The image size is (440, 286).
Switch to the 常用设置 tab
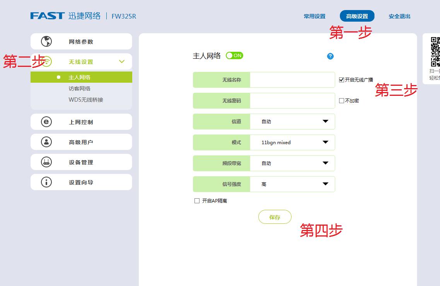[314, 16]
